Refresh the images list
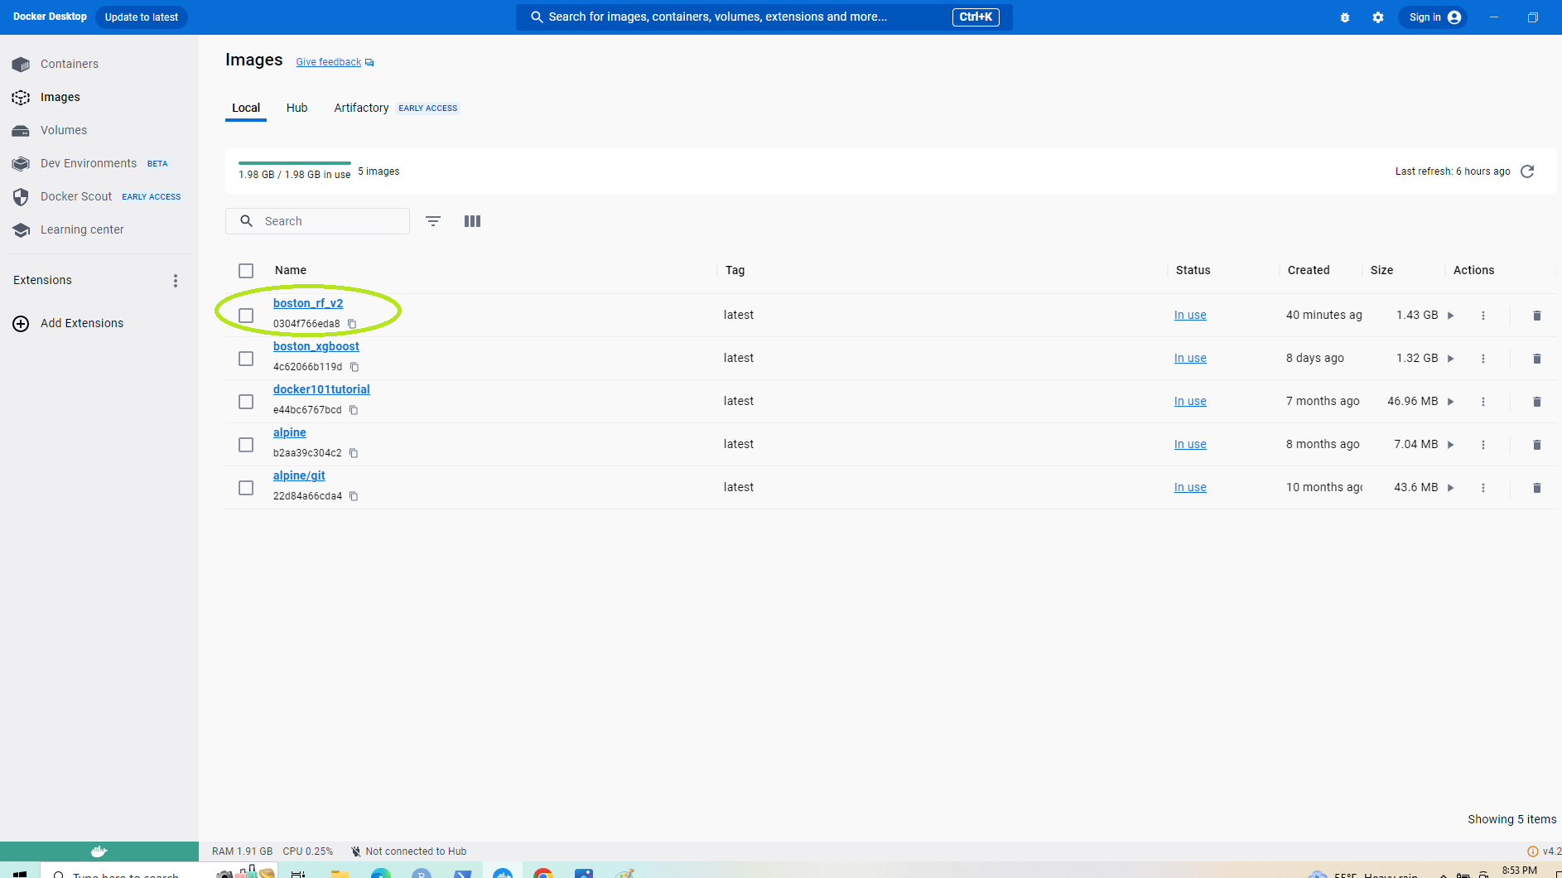Viewport: 1562px width, 878px height. [x=1527, y=171]
